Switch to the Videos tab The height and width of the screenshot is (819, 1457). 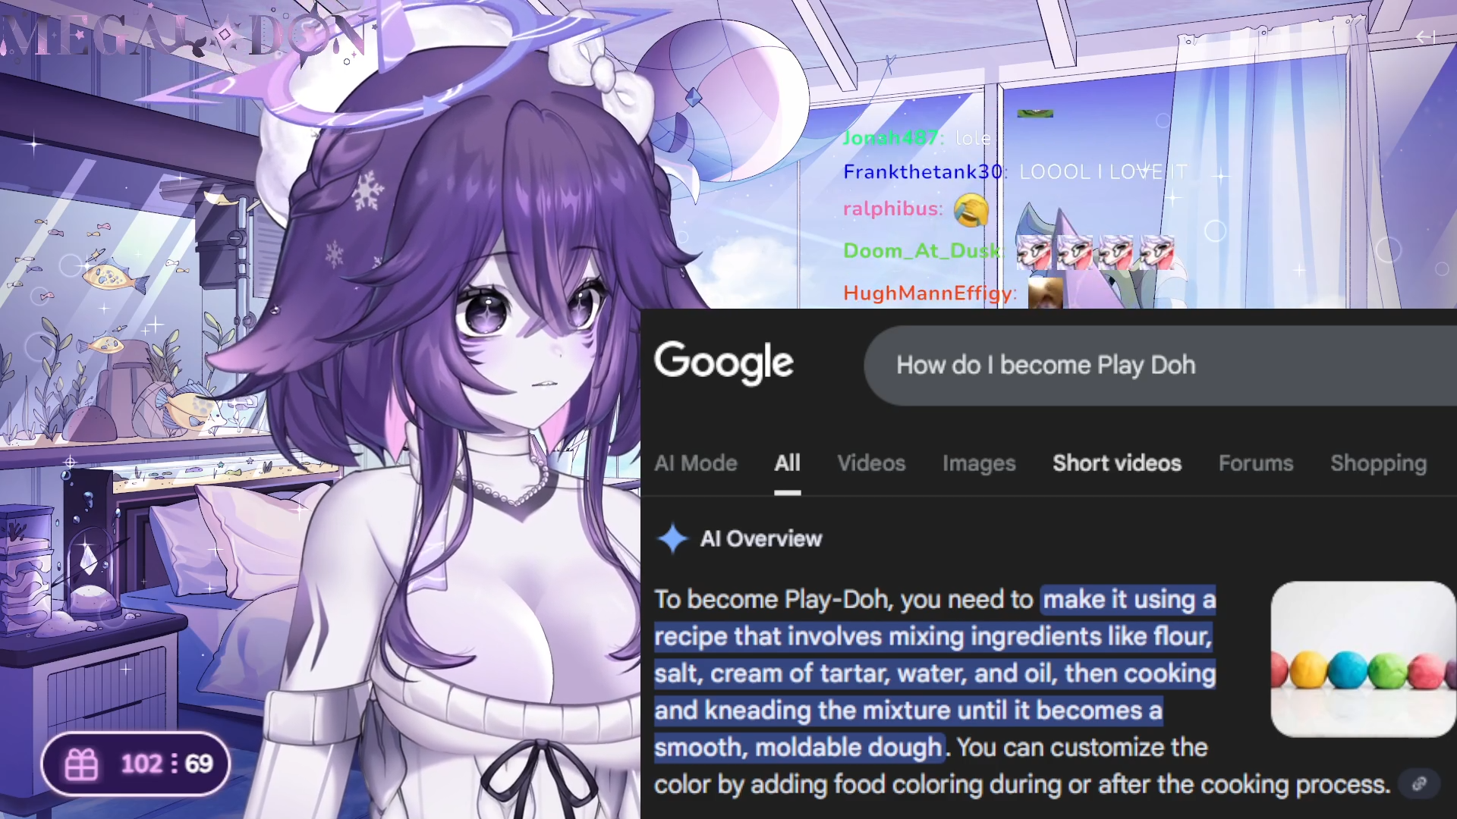[x=871, y=463]
